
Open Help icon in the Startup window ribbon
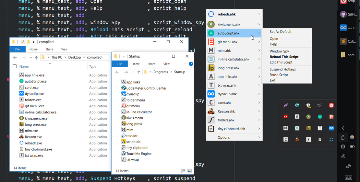click(191, 64)
